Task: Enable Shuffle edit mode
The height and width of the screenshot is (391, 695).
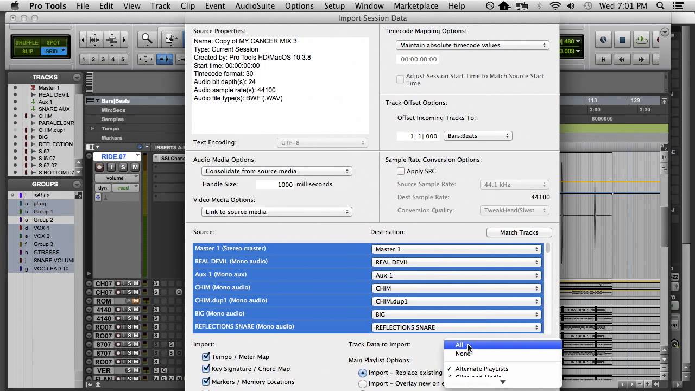Action: [27, 42]
